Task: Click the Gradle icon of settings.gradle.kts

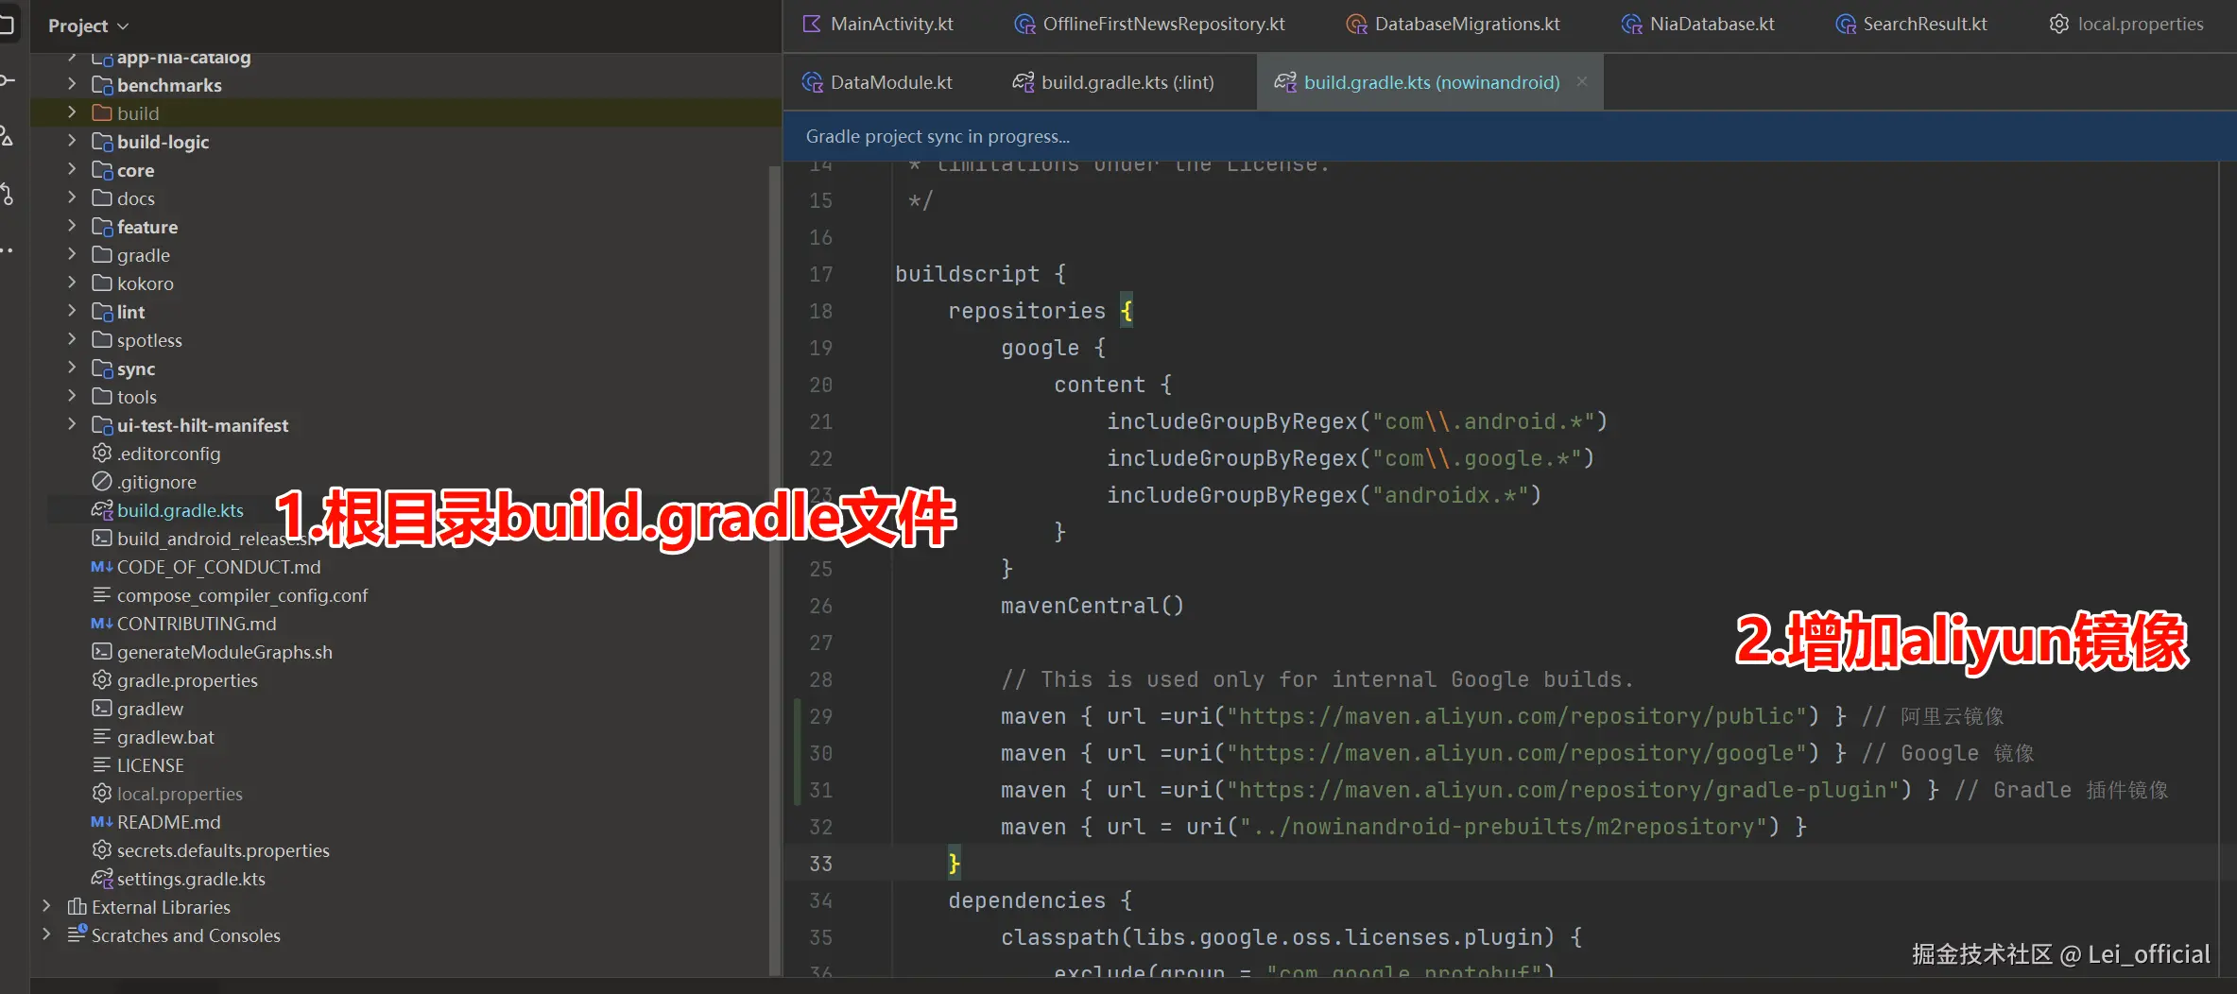Action: 102,879
